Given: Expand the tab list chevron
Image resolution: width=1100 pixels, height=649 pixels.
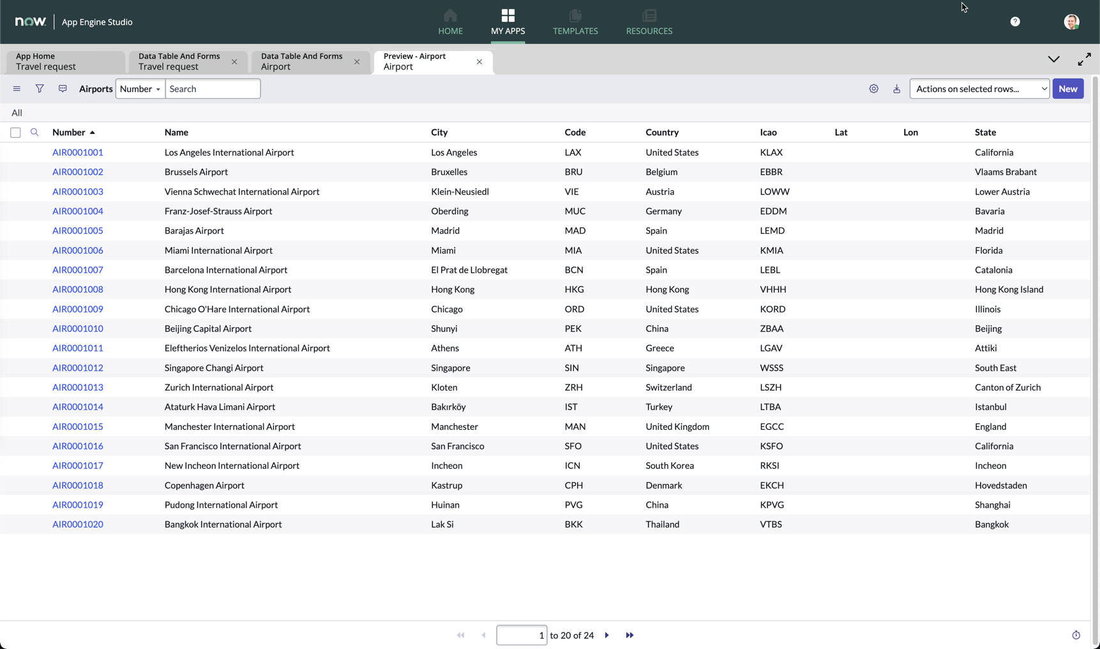Looking at the screenshot, I should coord(1053,59).
